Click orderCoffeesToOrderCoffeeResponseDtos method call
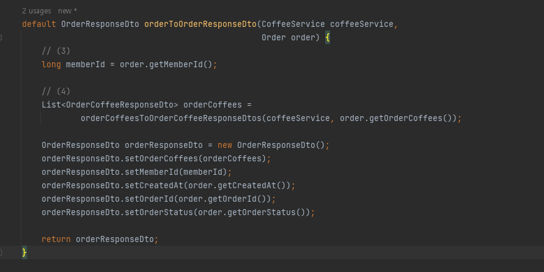 pos(171,119)
